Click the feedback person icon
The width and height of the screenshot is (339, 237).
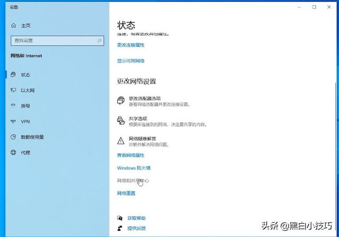[x=120, y=228]
